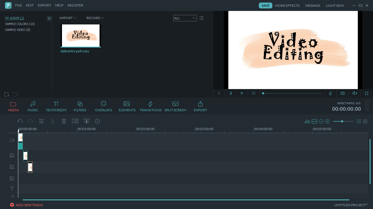
Task: Collapse the album panel with arrow
Action: [x=49, y=18]
